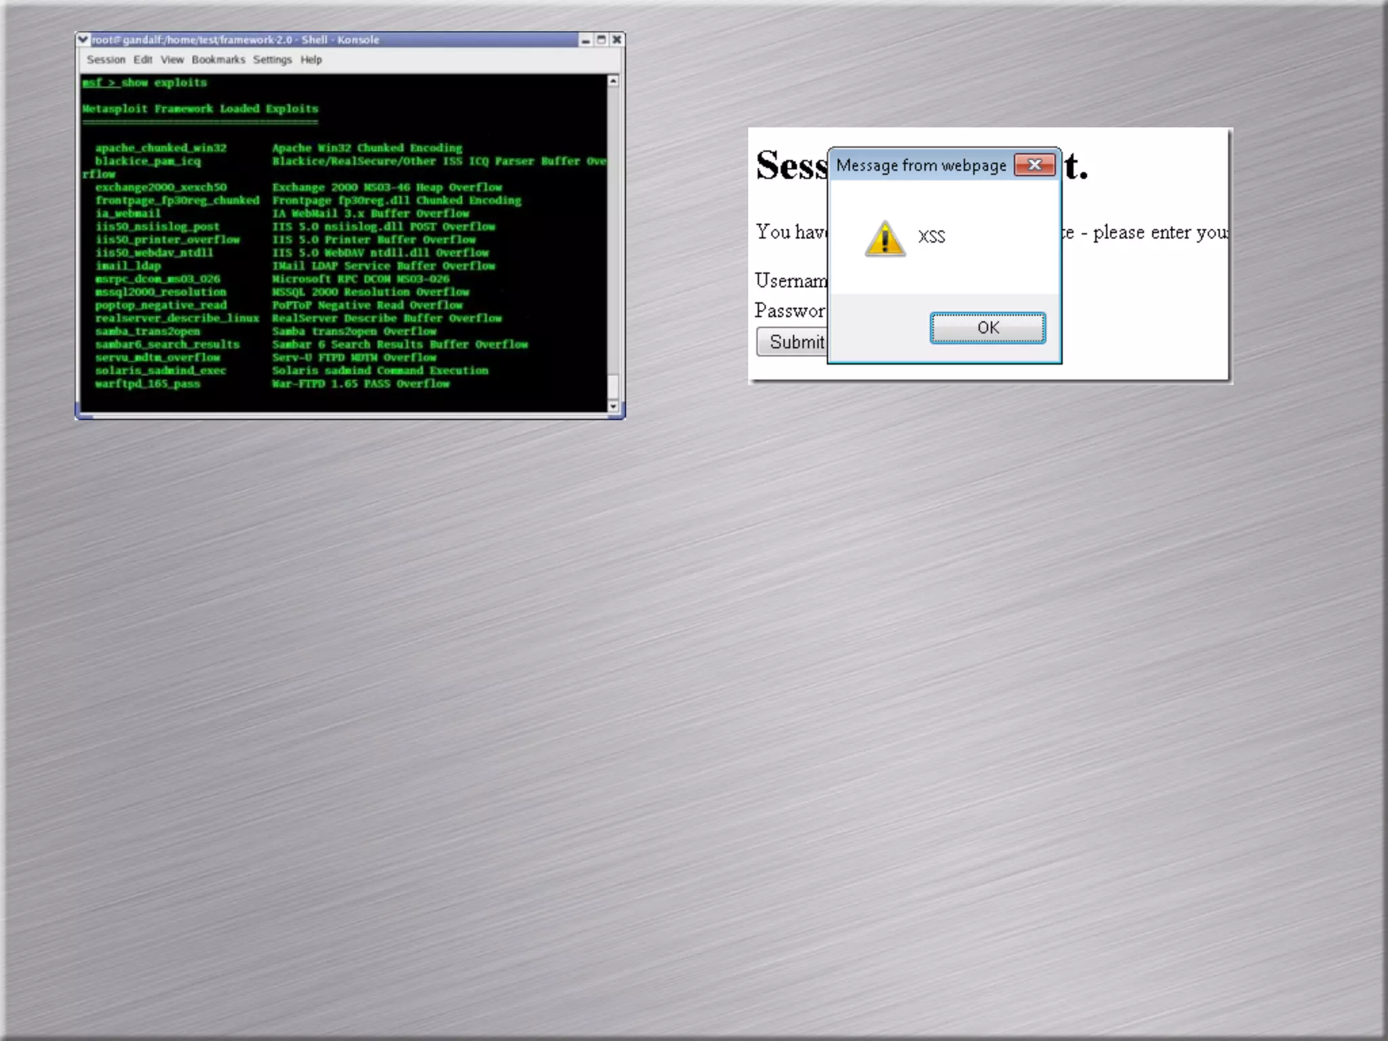Click the Message from webpage title bar

point(920,165)
